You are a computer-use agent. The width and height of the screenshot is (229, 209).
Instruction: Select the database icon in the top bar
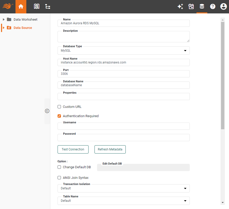(202, 6)
